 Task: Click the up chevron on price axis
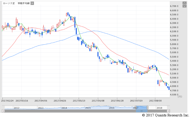(x=184, y=3)
